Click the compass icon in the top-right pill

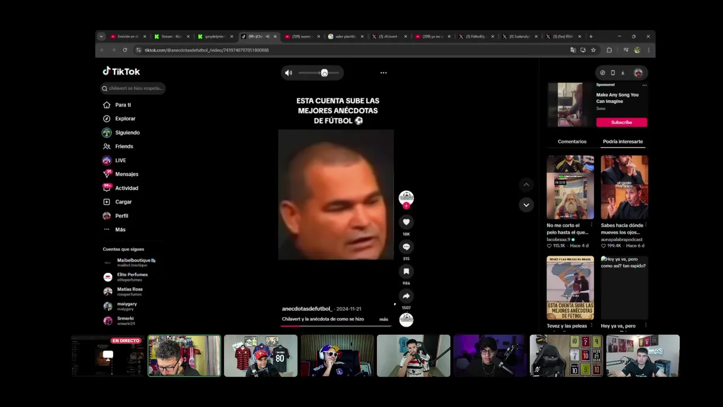[x=603, y=73]
